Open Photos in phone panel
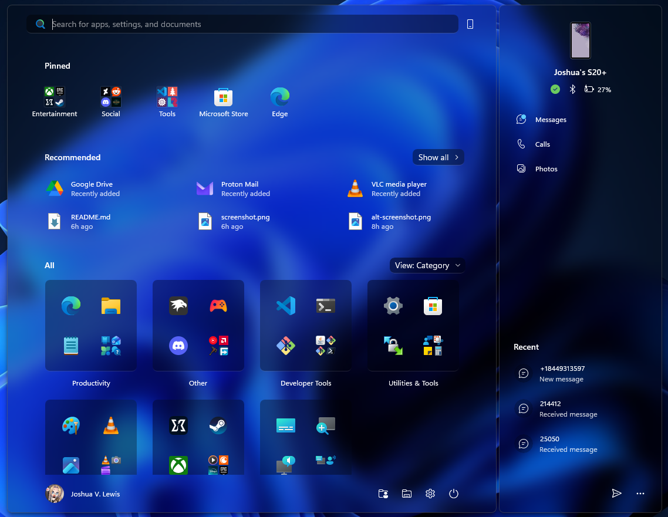668x517 pixels. coord(537,168)
